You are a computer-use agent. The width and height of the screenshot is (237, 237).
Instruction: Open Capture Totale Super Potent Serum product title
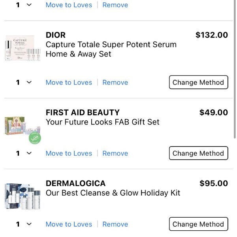pos(111,49)
